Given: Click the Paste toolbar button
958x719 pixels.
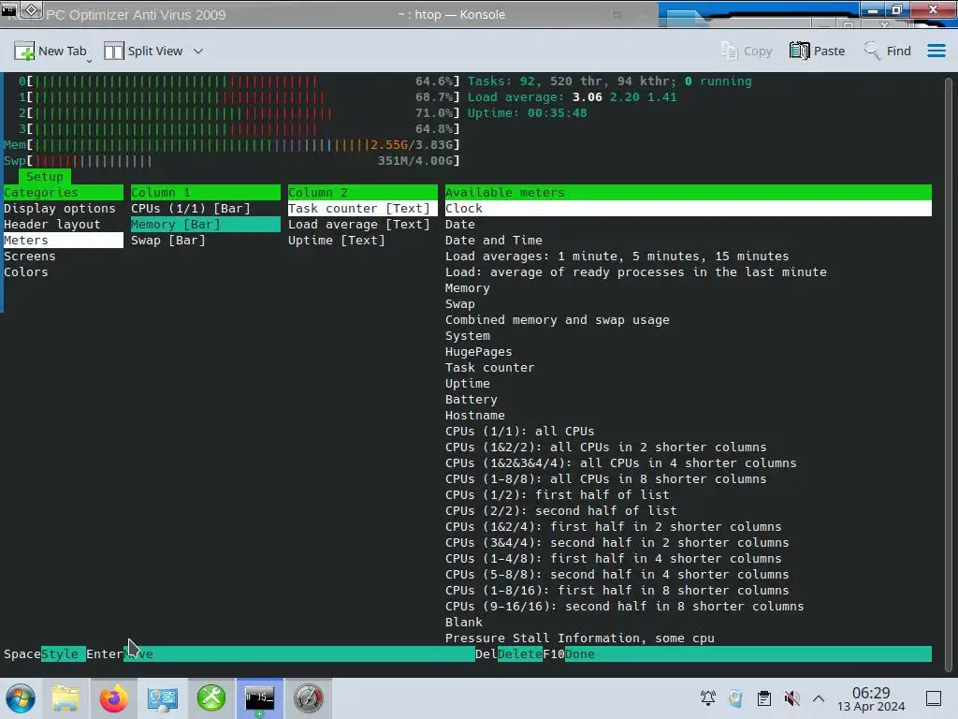Looking at the screenshot, I should click(817, 51).
